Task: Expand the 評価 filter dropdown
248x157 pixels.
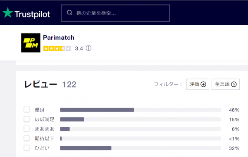Action: coord(198,84)
